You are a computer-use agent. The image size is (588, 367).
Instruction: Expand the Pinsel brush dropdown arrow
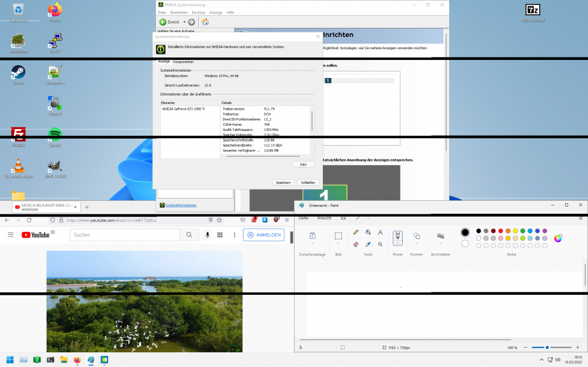click(397, 244)
